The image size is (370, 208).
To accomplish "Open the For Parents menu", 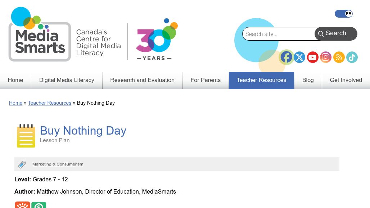I will click(x=206, y=80).
